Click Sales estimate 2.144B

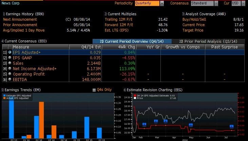point(94,63)
